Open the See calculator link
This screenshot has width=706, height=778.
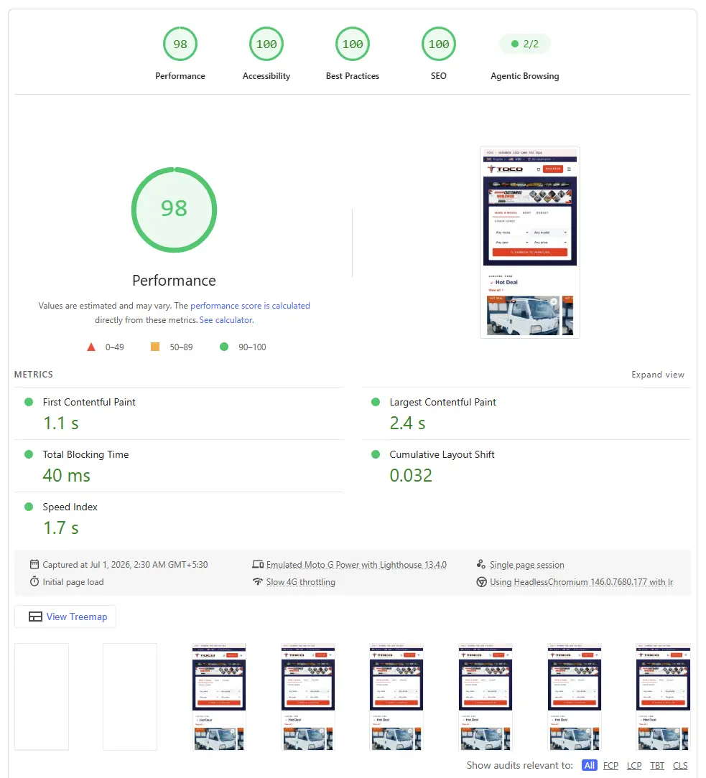click(x=226, y=320)
